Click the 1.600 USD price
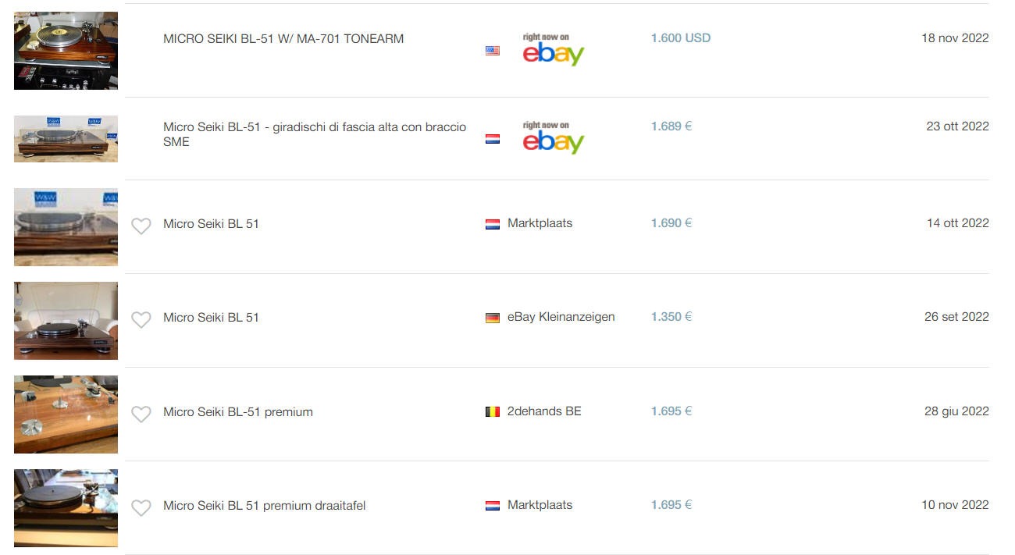The width and height of the screenshot is (1015, 555). pos(681,38)
